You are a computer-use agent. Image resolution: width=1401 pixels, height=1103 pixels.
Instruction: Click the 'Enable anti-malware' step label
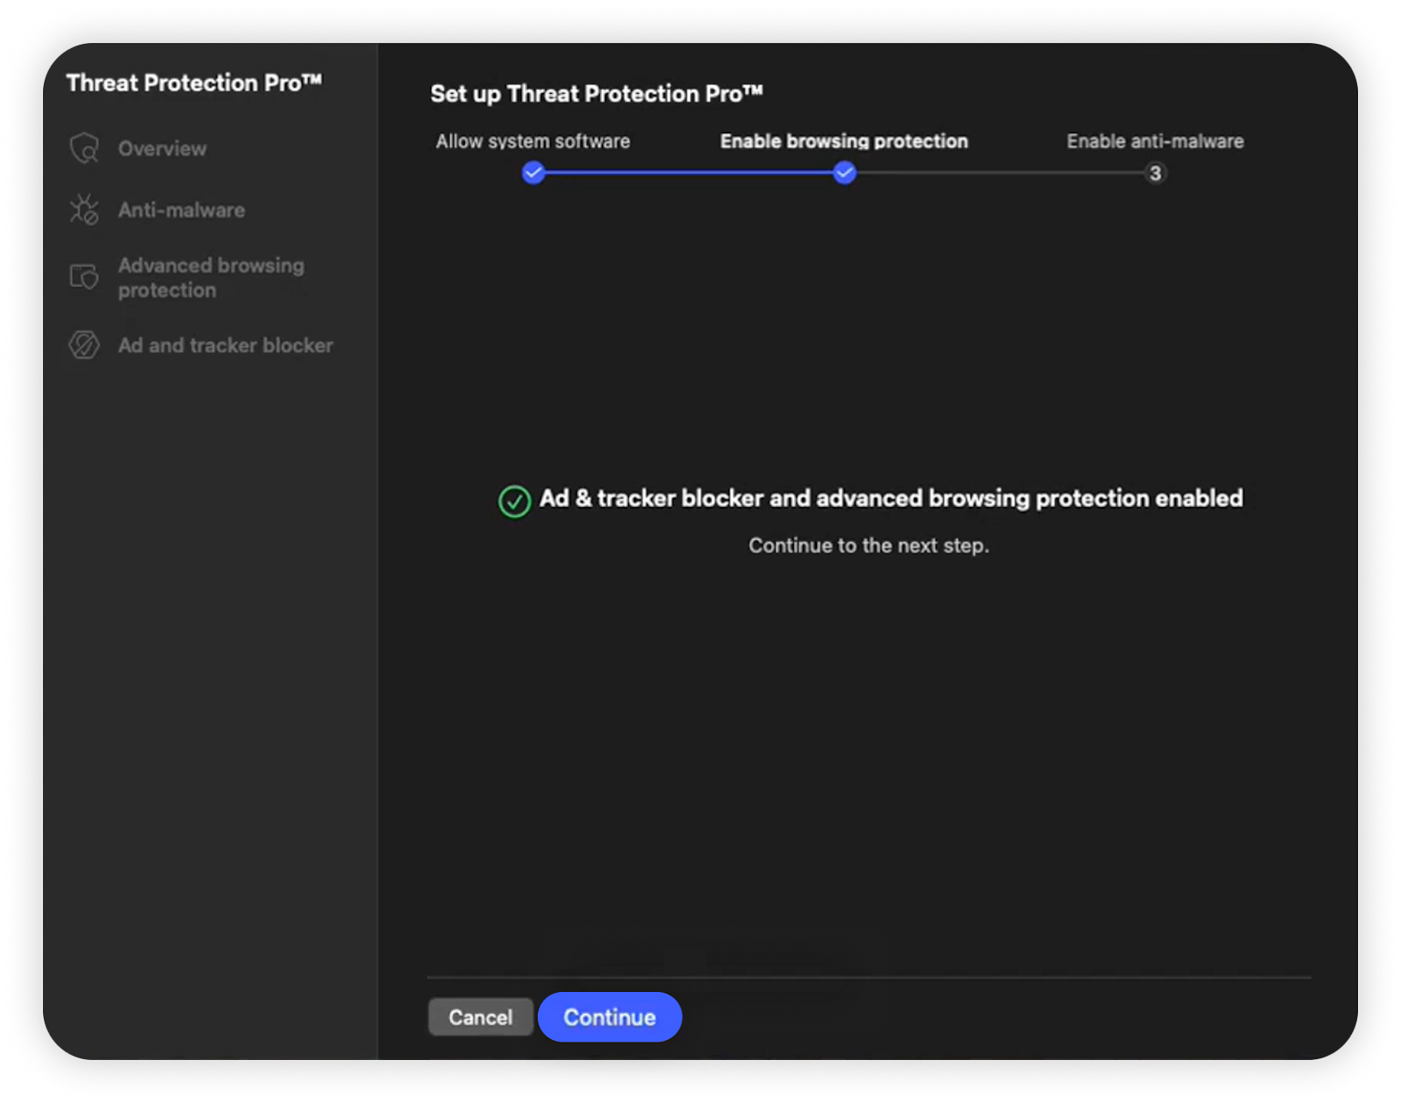[x=1155, y=141]
